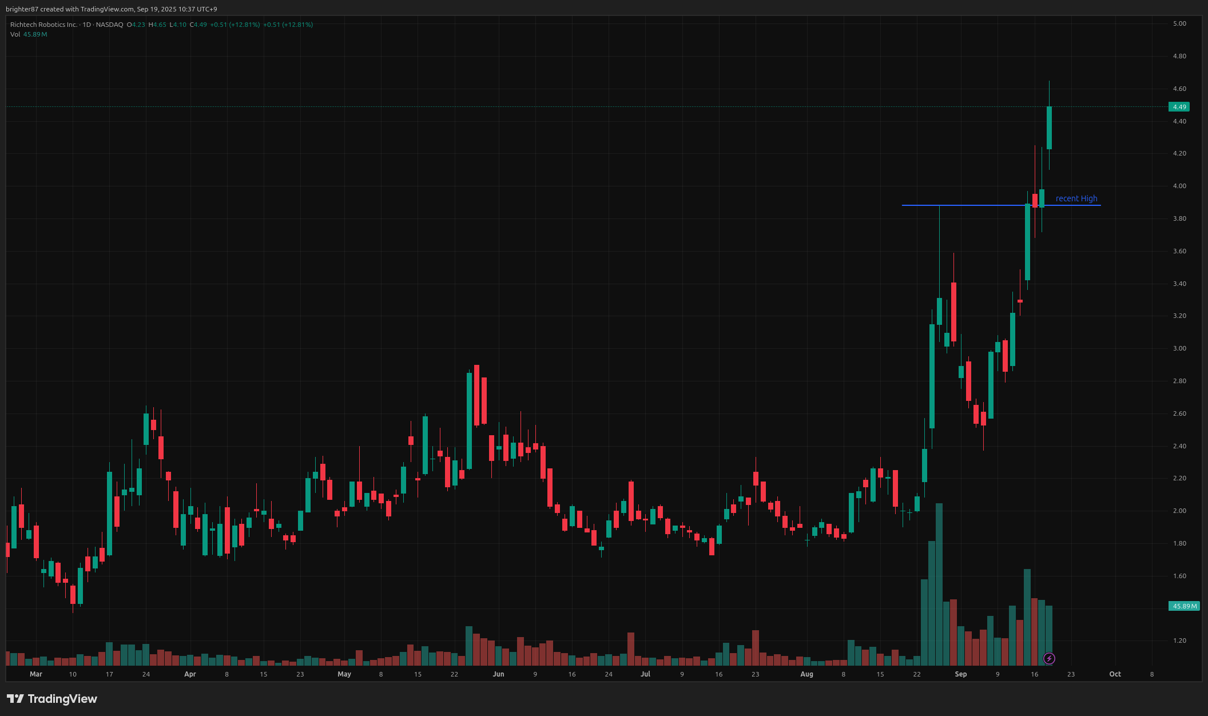Click the 'May' label on time axis

click(x=344, y=674)
